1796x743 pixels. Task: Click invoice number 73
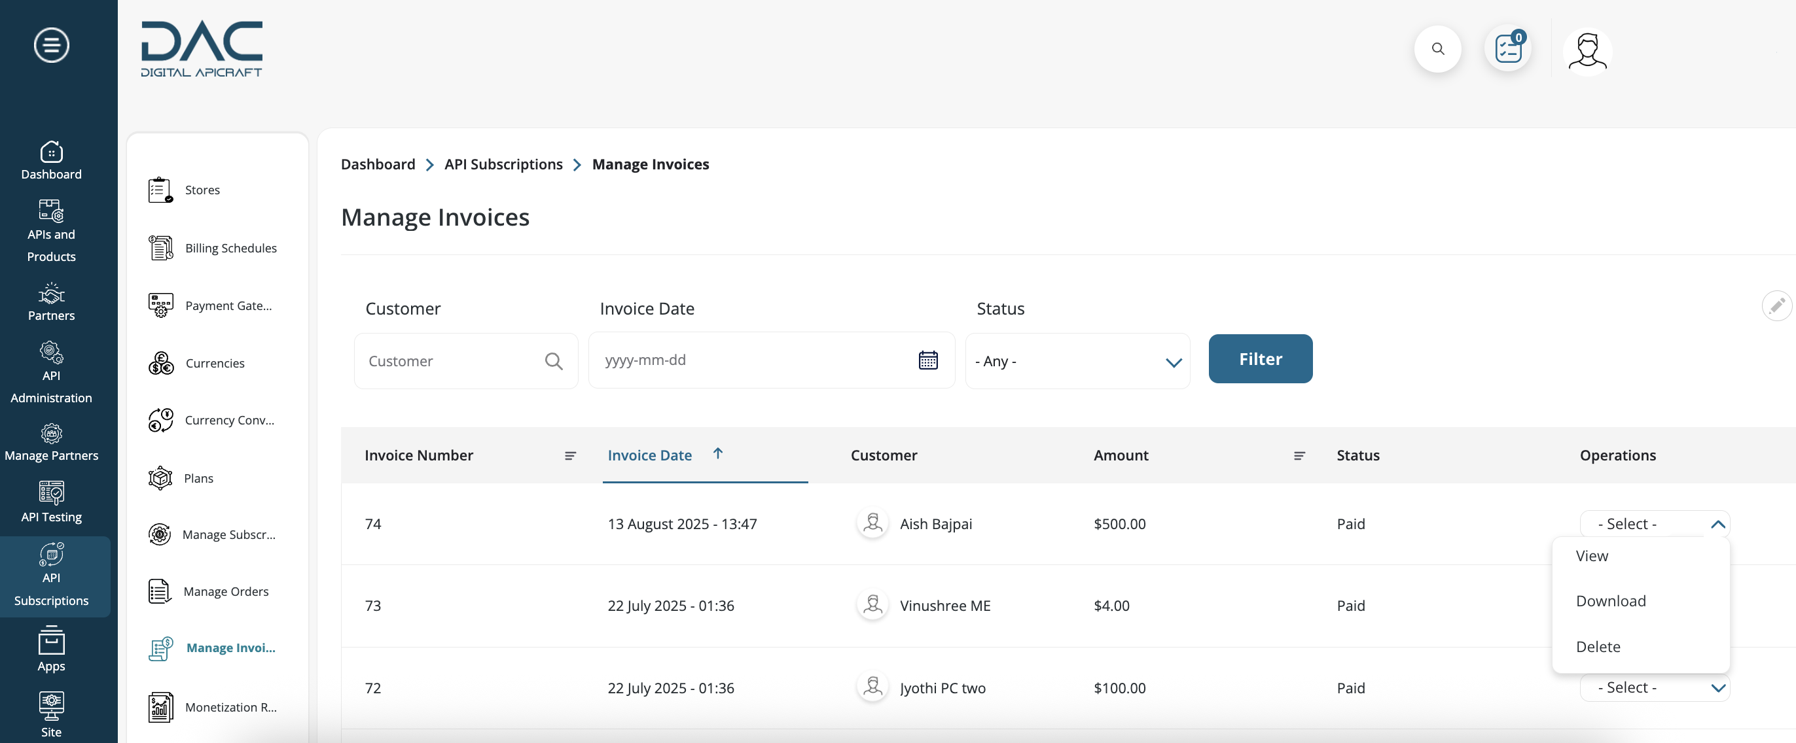(x=373, y=605)
